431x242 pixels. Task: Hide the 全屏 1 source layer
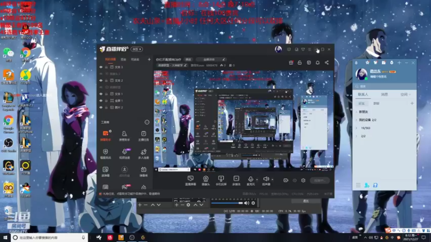click(x=101, y=101)
